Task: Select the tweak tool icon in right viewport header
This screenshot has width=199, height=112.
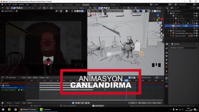Action: click(95, 8)
